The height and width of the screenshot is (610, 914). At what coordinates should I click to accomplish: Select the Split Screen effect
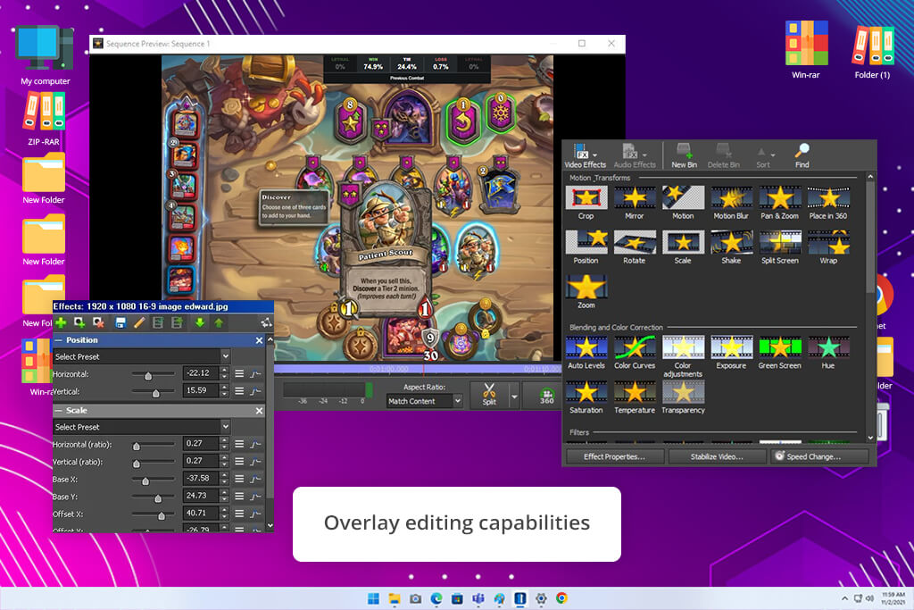(779, 247)
